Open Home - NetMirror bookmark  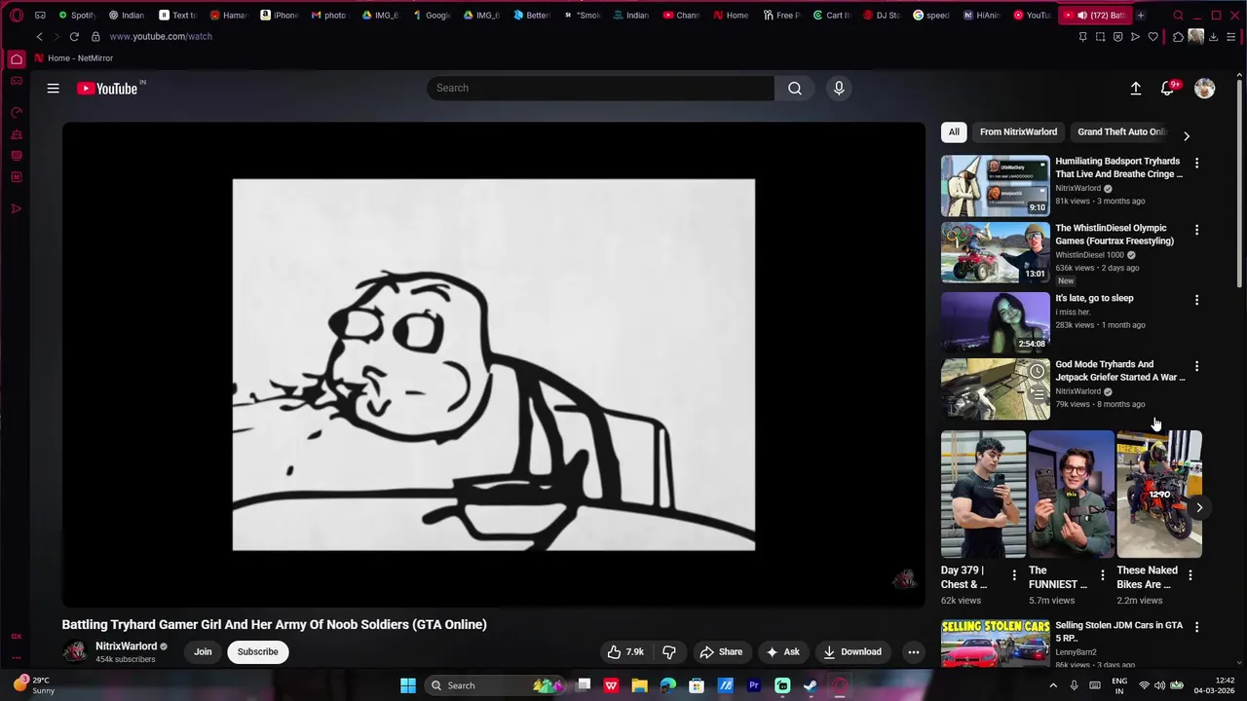[73, 58]
